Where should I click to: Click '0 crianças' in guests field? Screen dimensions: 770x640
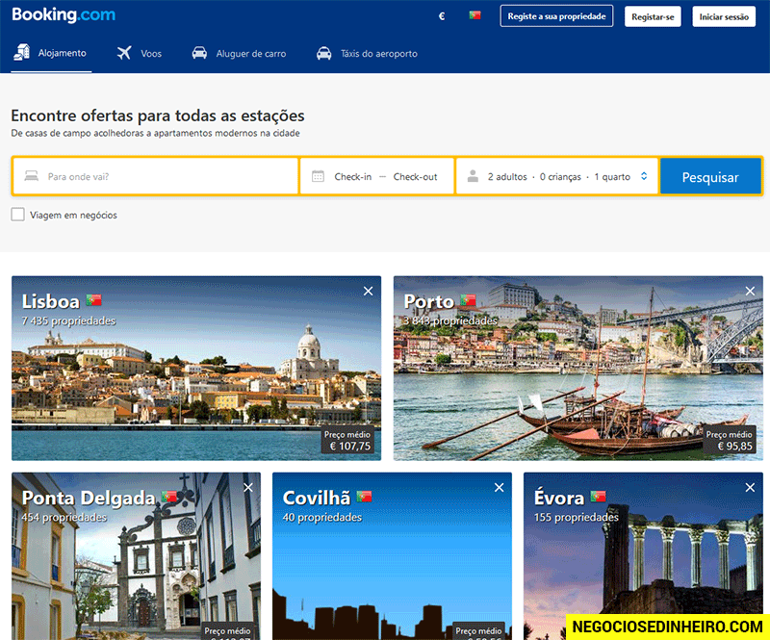[x=560, y=176]
